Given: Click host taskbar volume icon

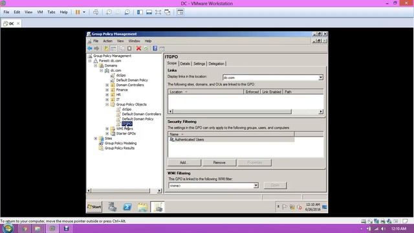Looking at the screenshot, I should coord(383,228).
